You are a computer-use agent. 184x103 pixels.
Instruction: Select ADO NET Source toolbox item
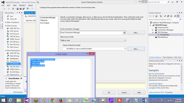pyautogui.click(x=13, y=28)
